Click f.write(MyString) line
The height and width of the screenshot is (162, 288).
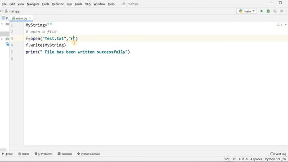[46, 45]
